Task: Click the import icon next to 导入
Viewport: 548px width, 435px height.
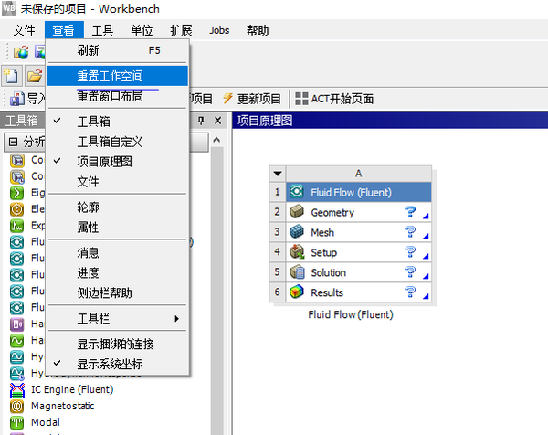Action: point(16,99)
